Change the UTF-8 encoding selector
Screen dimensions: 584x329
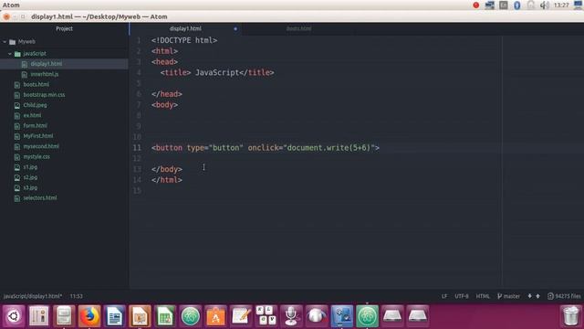[x=462, y=296]
